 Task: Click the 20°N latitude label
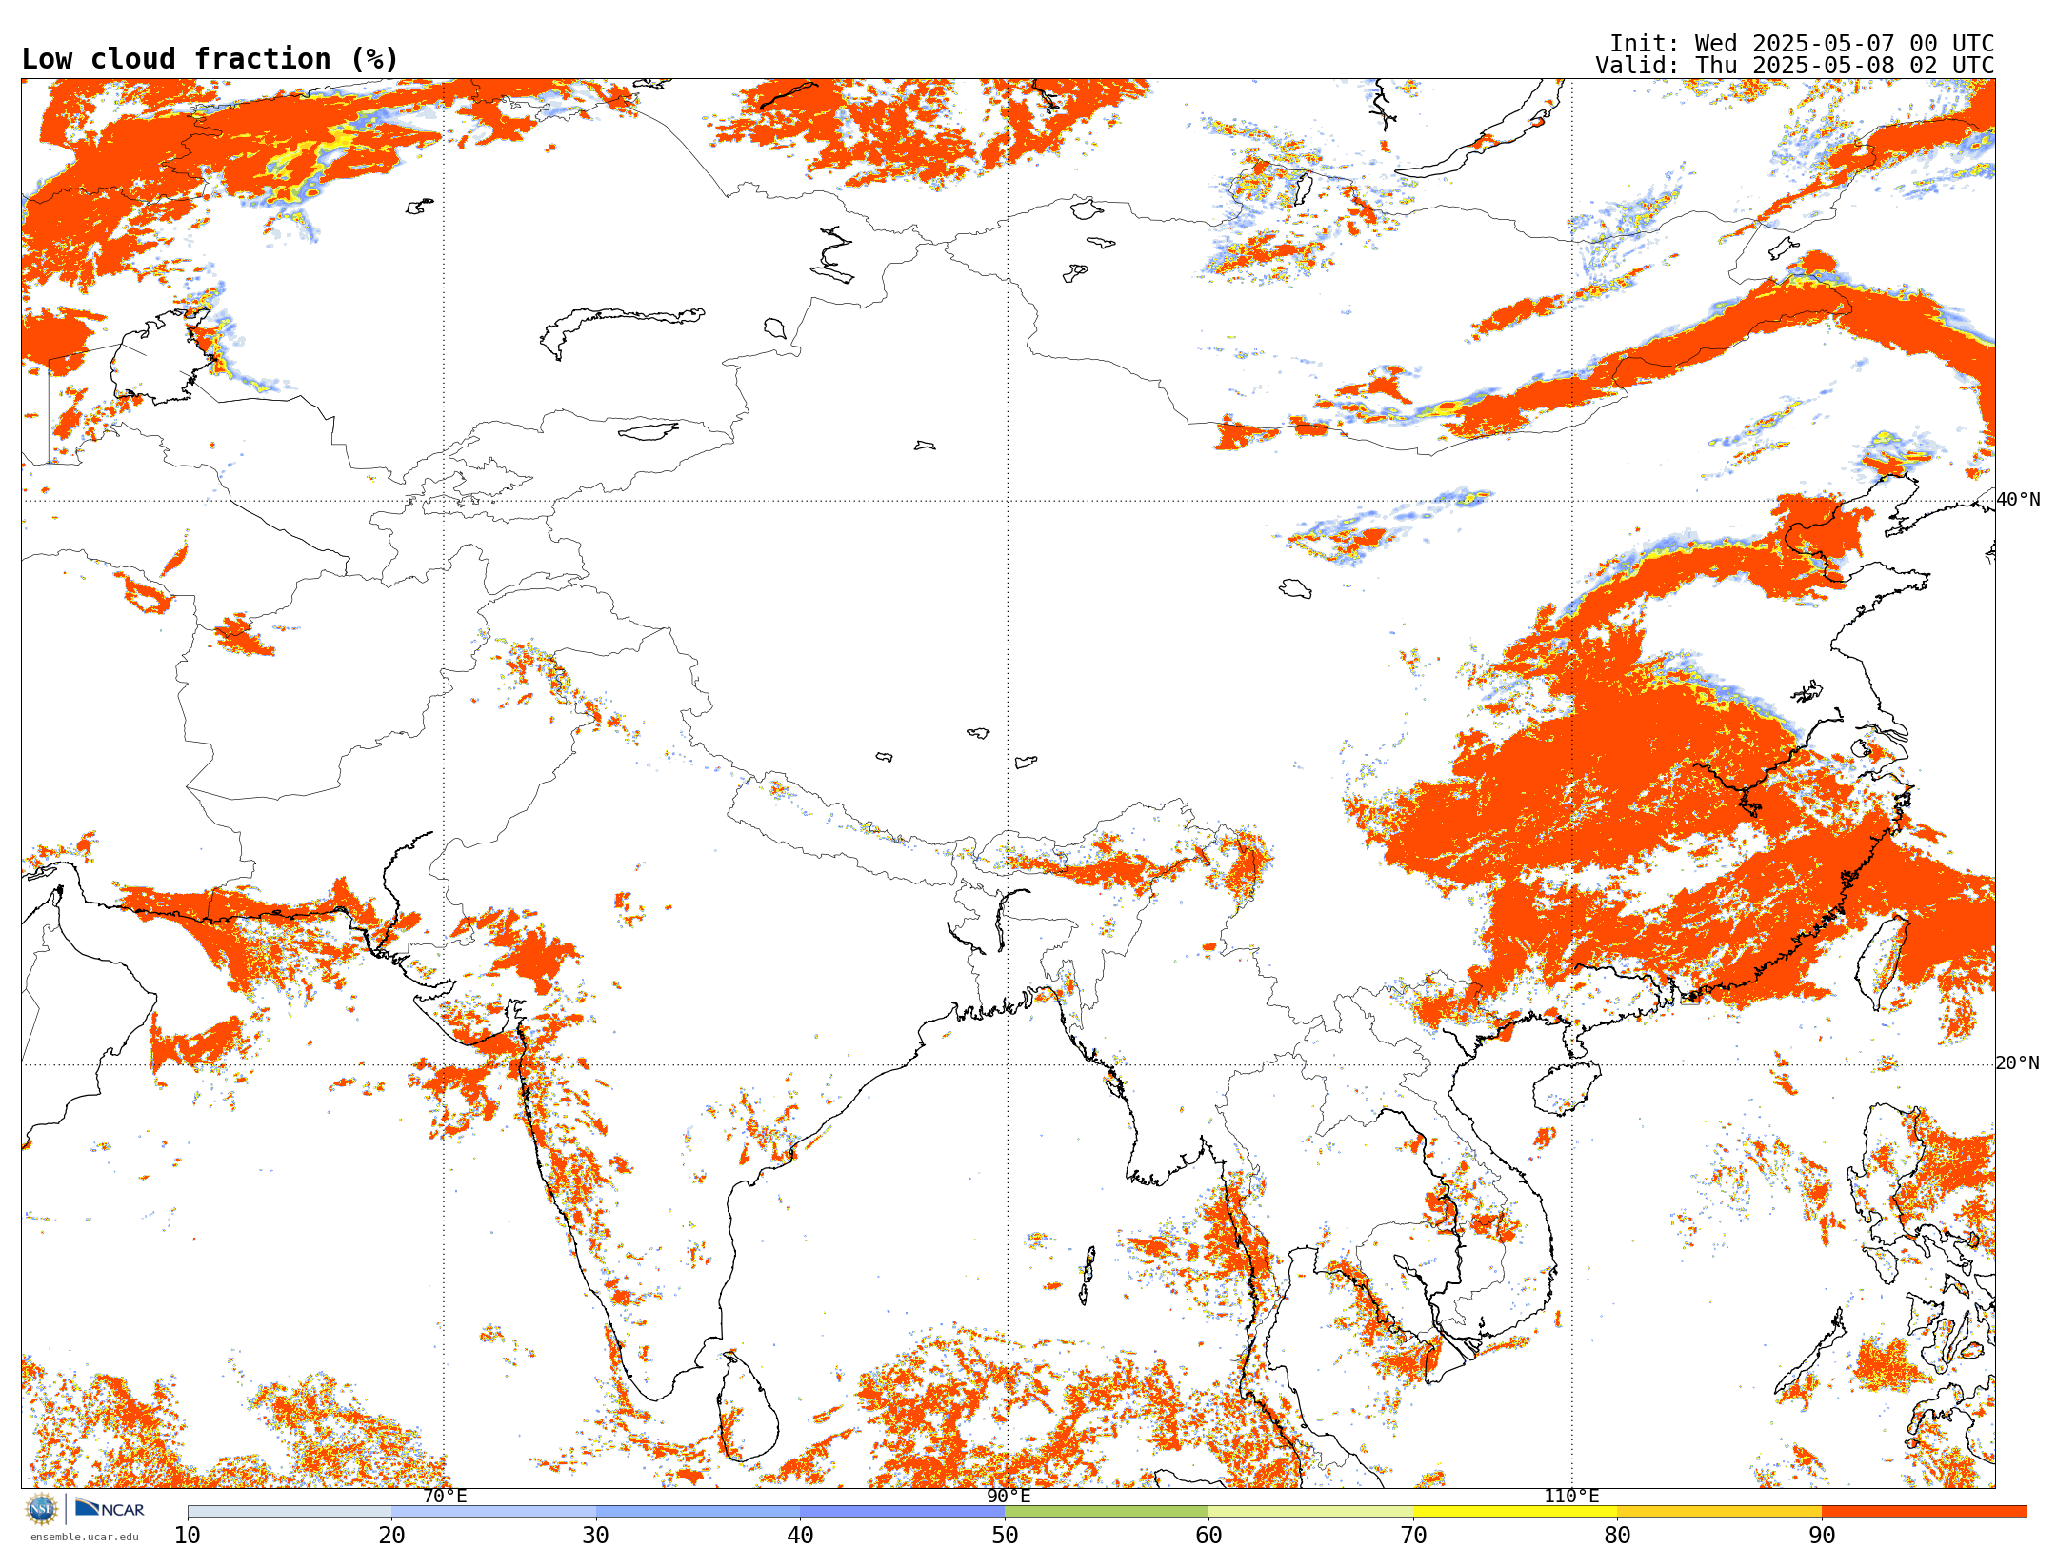(x=2018, y=1063)
